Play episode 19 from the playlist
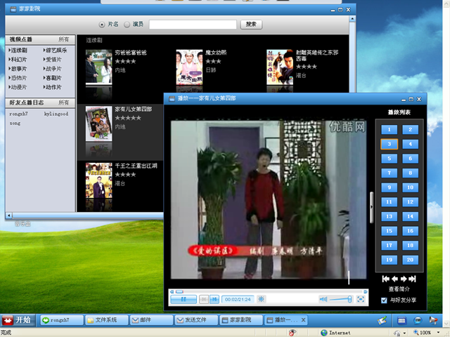Image resolution: width=450 pixels, height=337 pixels. tap(389, 260)
